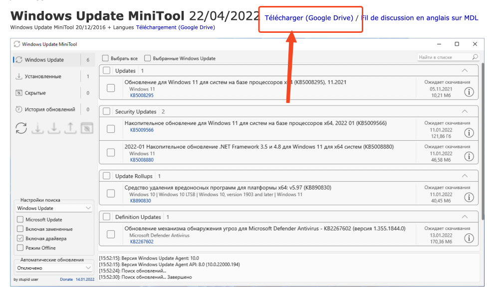This screenshot has width=489, height=301.
Task: Open info icon for KB890830 removal tool
Action: (x=469, y=198)
